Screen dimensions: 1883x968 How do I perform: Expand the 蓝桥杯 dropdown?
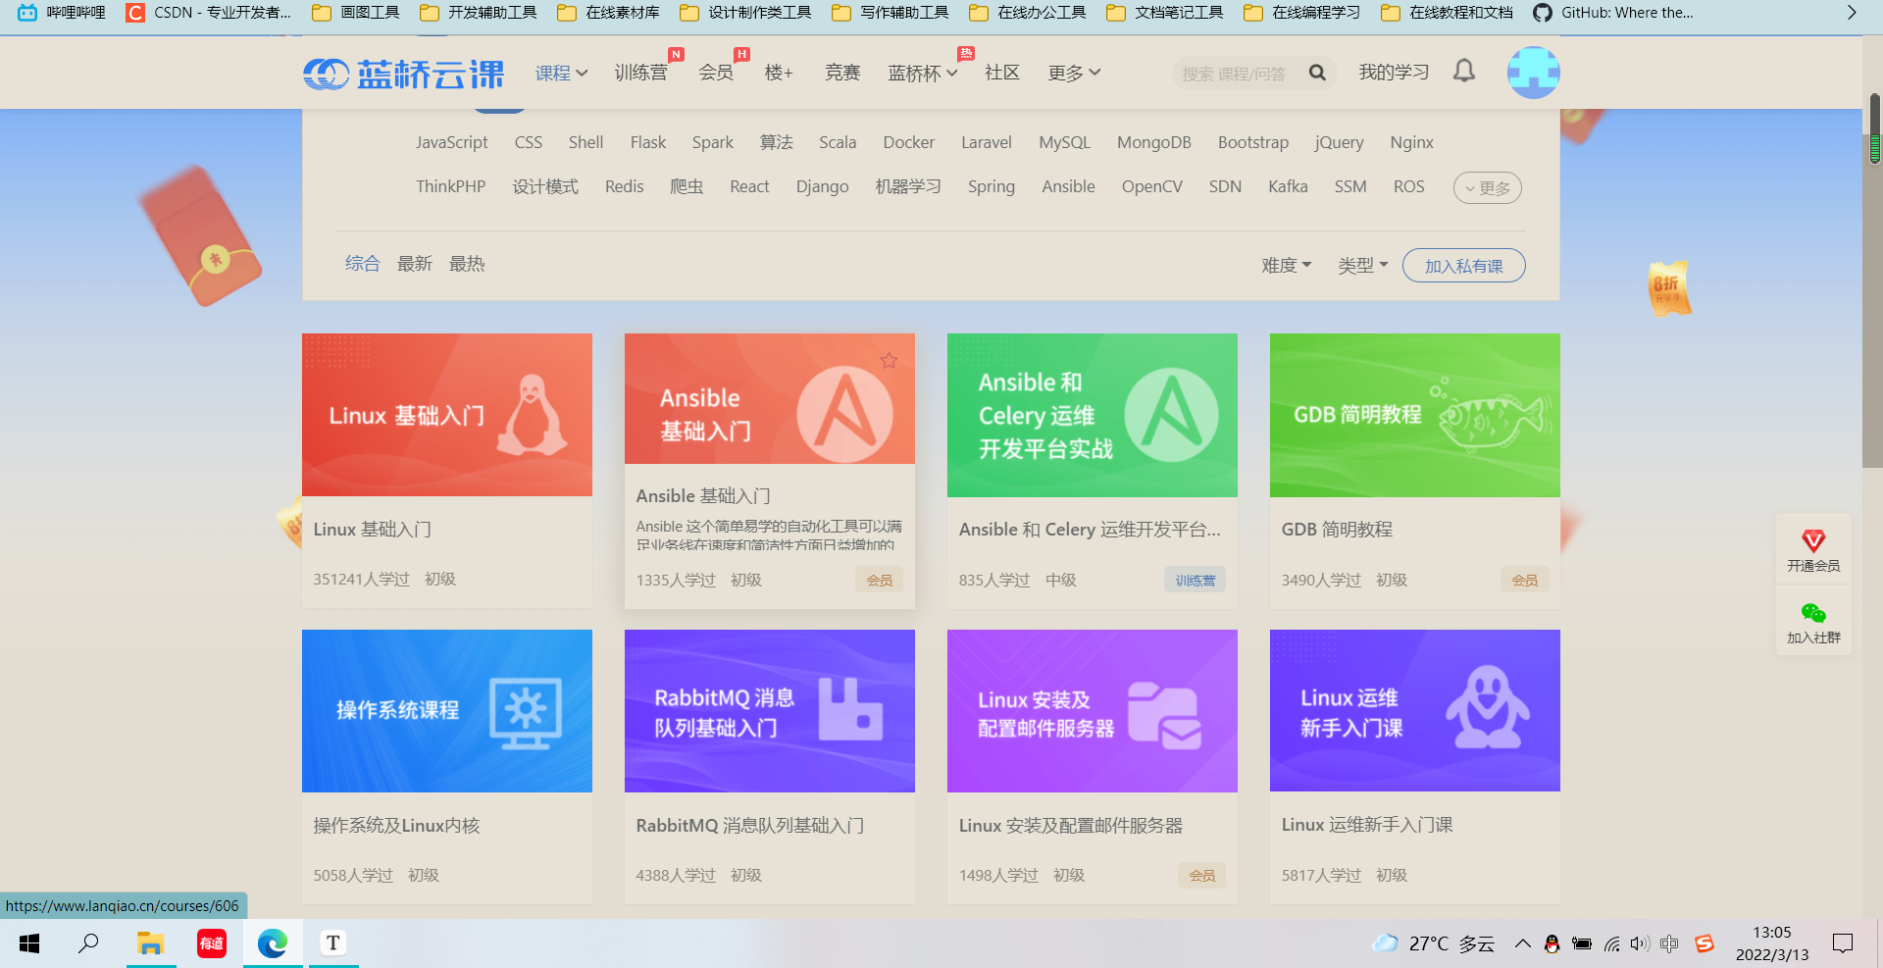pos(923,73)
